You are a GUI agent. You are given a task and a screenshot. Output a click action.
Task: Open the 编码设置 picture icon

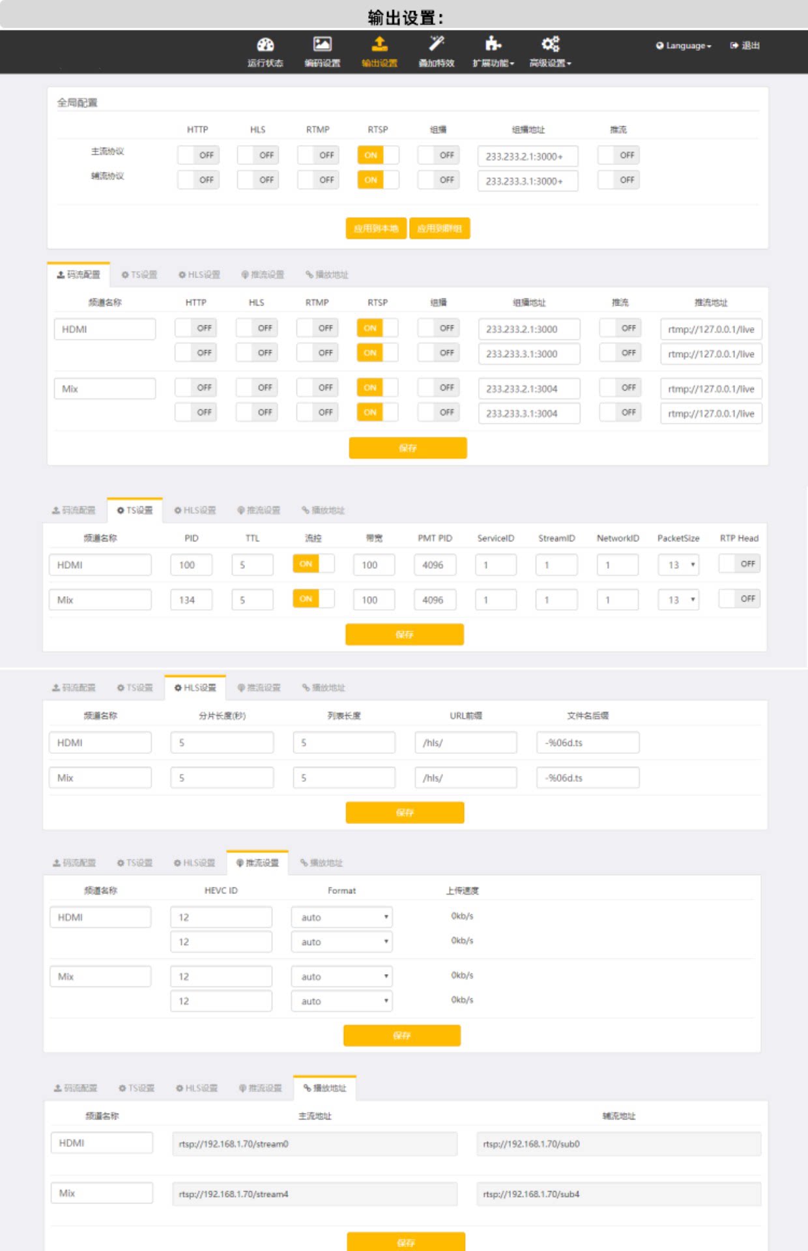323,44
